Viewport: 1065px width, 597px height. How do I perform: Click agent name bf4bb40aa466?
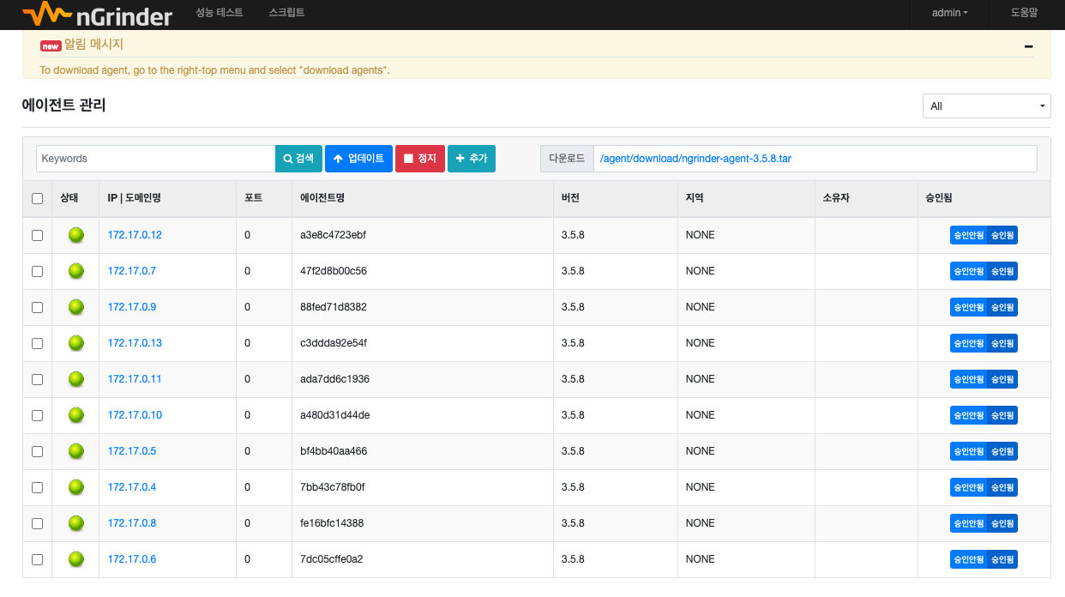click(334, 451)
